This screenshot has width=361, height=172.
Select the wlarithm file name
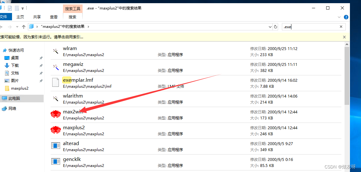(x=73, y=96)
